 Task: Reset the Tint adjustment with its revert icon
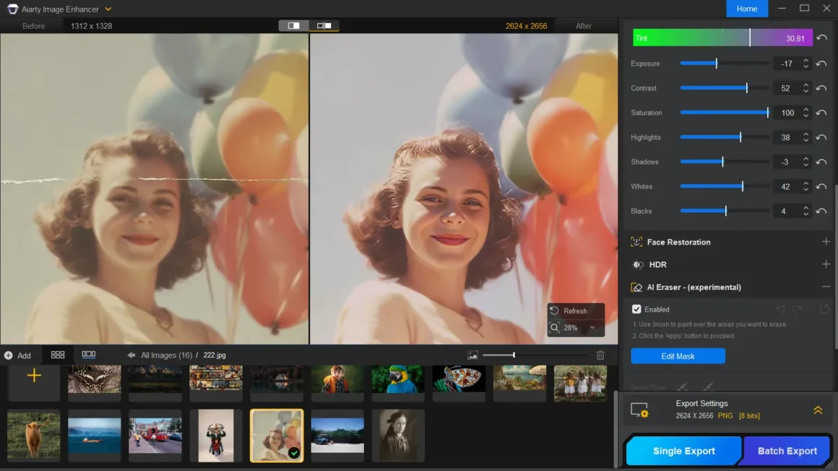click(x=821, y=37)
